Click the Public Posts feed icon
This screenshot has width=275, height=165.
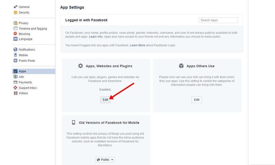(16, 60)
